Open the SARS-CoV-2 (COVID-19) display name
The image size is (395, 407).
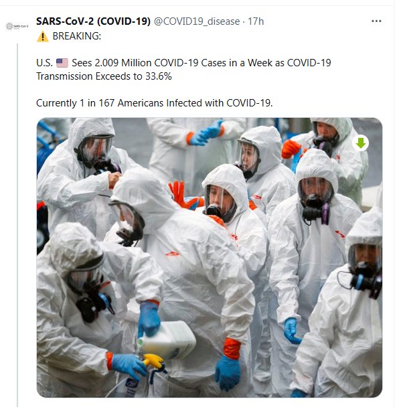pyautogui.click(x=93, y=21)
